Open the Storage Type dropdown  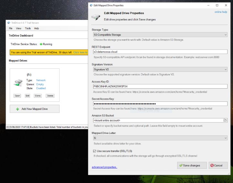click(160, 35)
